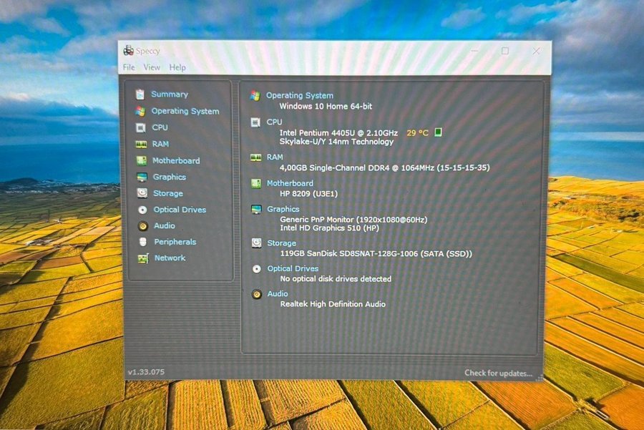This screenshot has height=430, width=644.
Task: Click the CPU icon in summary pane
Action: pos(255,122)
